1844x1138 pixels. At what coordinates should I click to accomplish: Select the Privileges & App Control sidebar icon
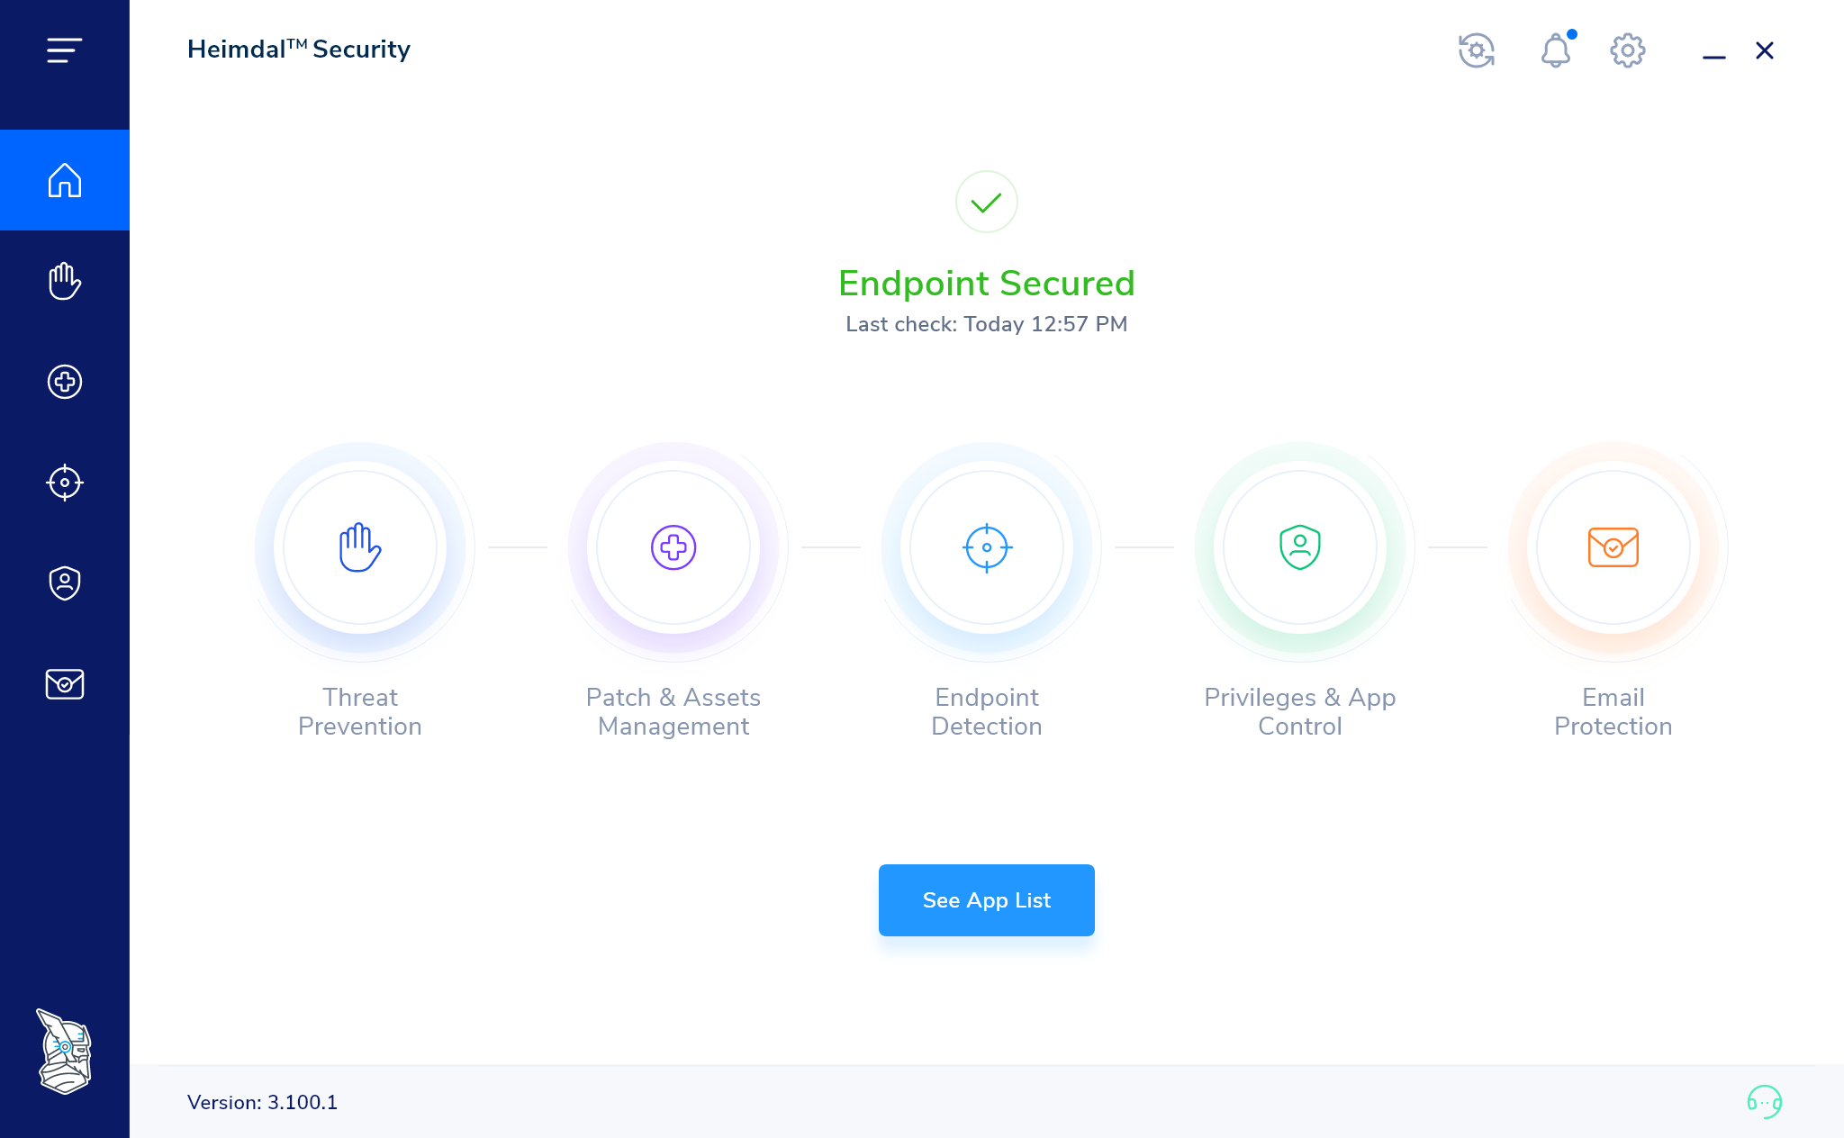(x=64, y=583)
